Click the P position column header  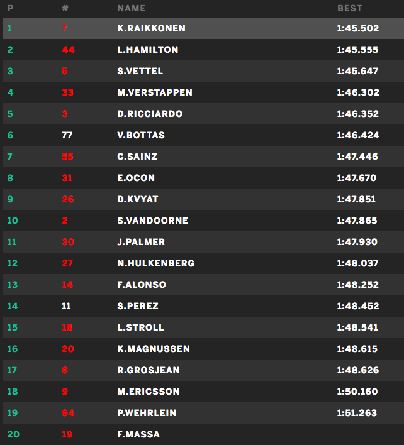click(10, 8)
